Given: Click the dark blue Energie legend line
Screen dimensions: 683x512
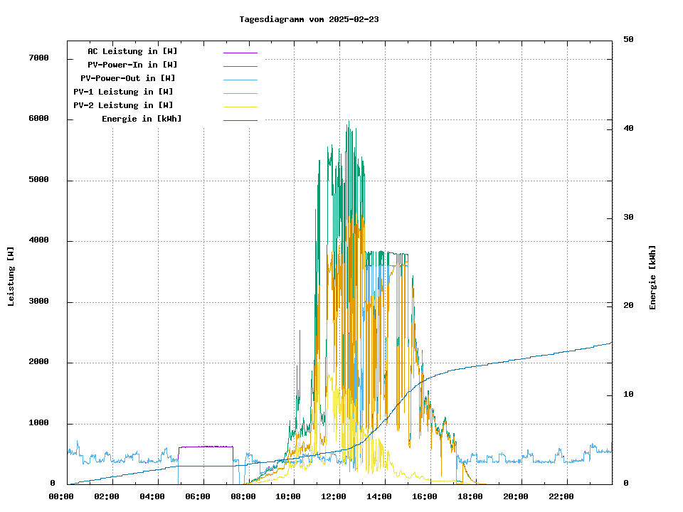Looking at the screenshot, I should click(x=240, y=120).
